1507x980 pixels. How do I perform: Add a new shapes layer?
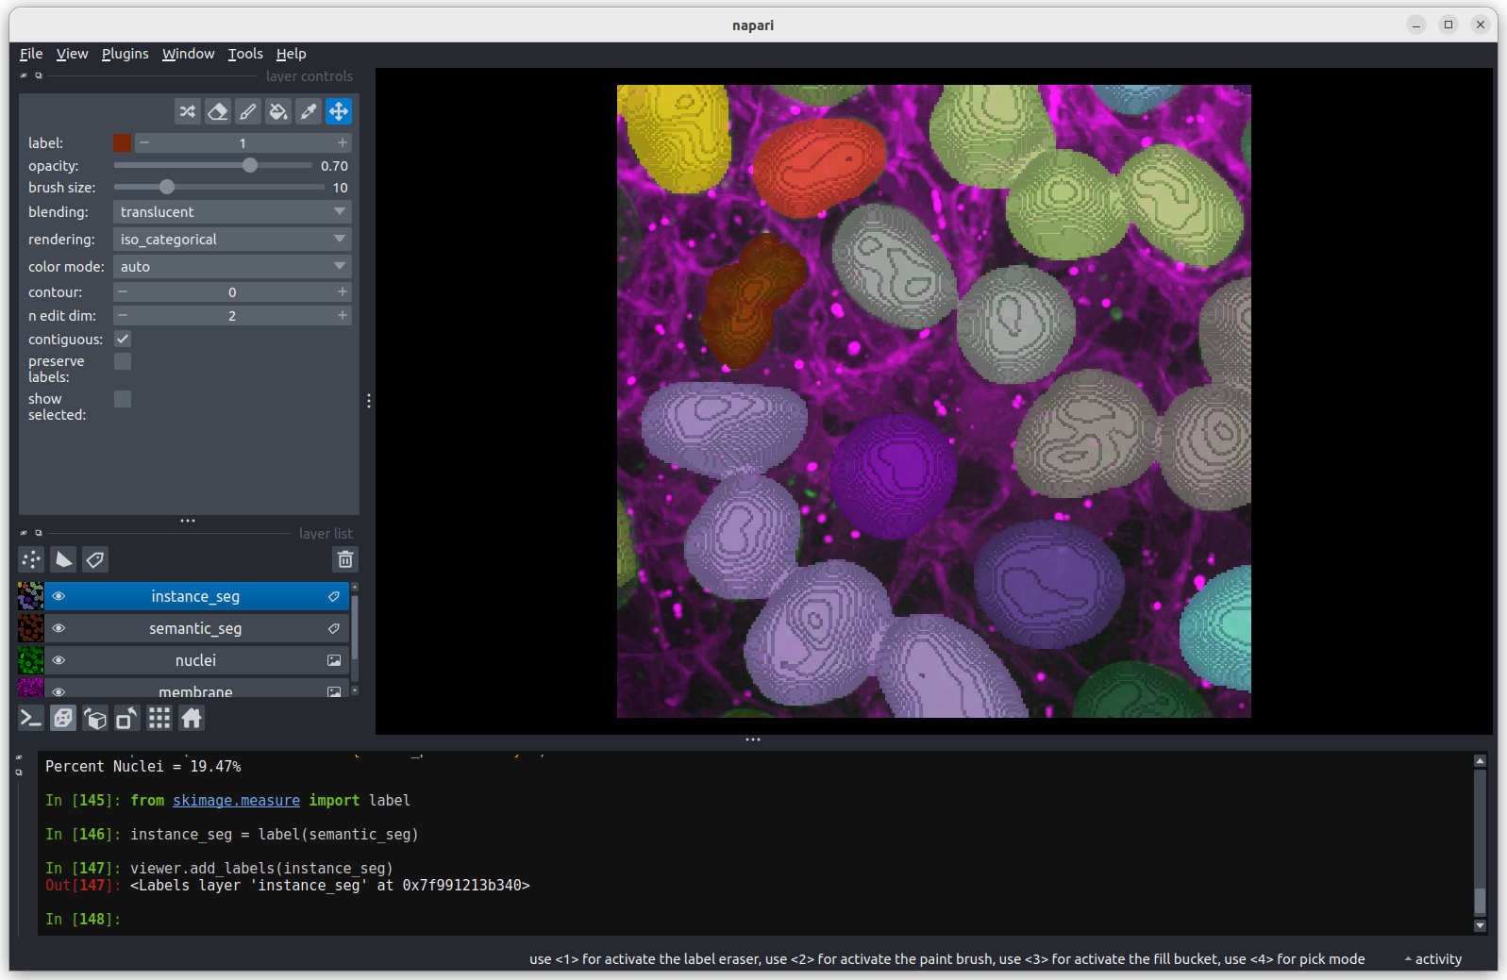[x=63, y=559]
